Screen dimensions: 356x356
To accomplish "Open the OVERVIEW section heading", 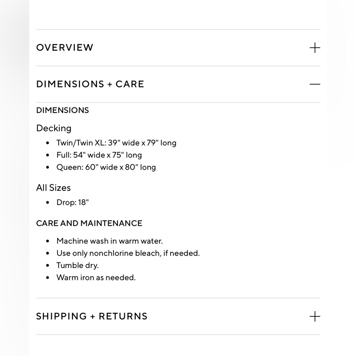I will [x=65, y=48].
